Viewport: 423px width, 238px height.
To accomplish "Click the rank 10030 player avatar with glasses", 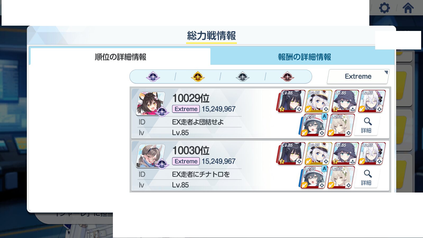I will 151,156.
